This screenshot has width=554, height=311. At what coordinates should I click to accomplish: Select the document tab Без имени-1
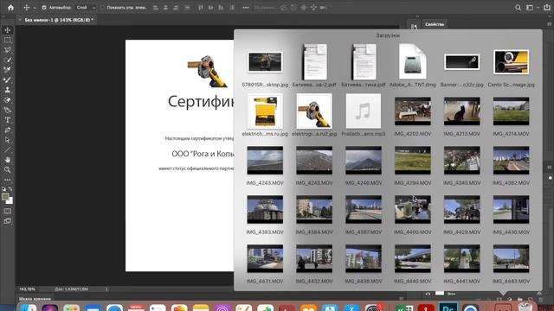pos(59,20)
